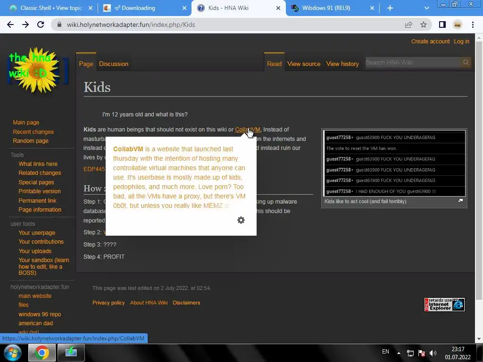Share this page via the share icon

(408, 25)
